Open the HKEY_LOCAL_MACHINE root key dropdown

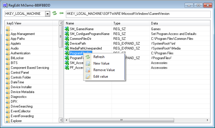point(48,14)
